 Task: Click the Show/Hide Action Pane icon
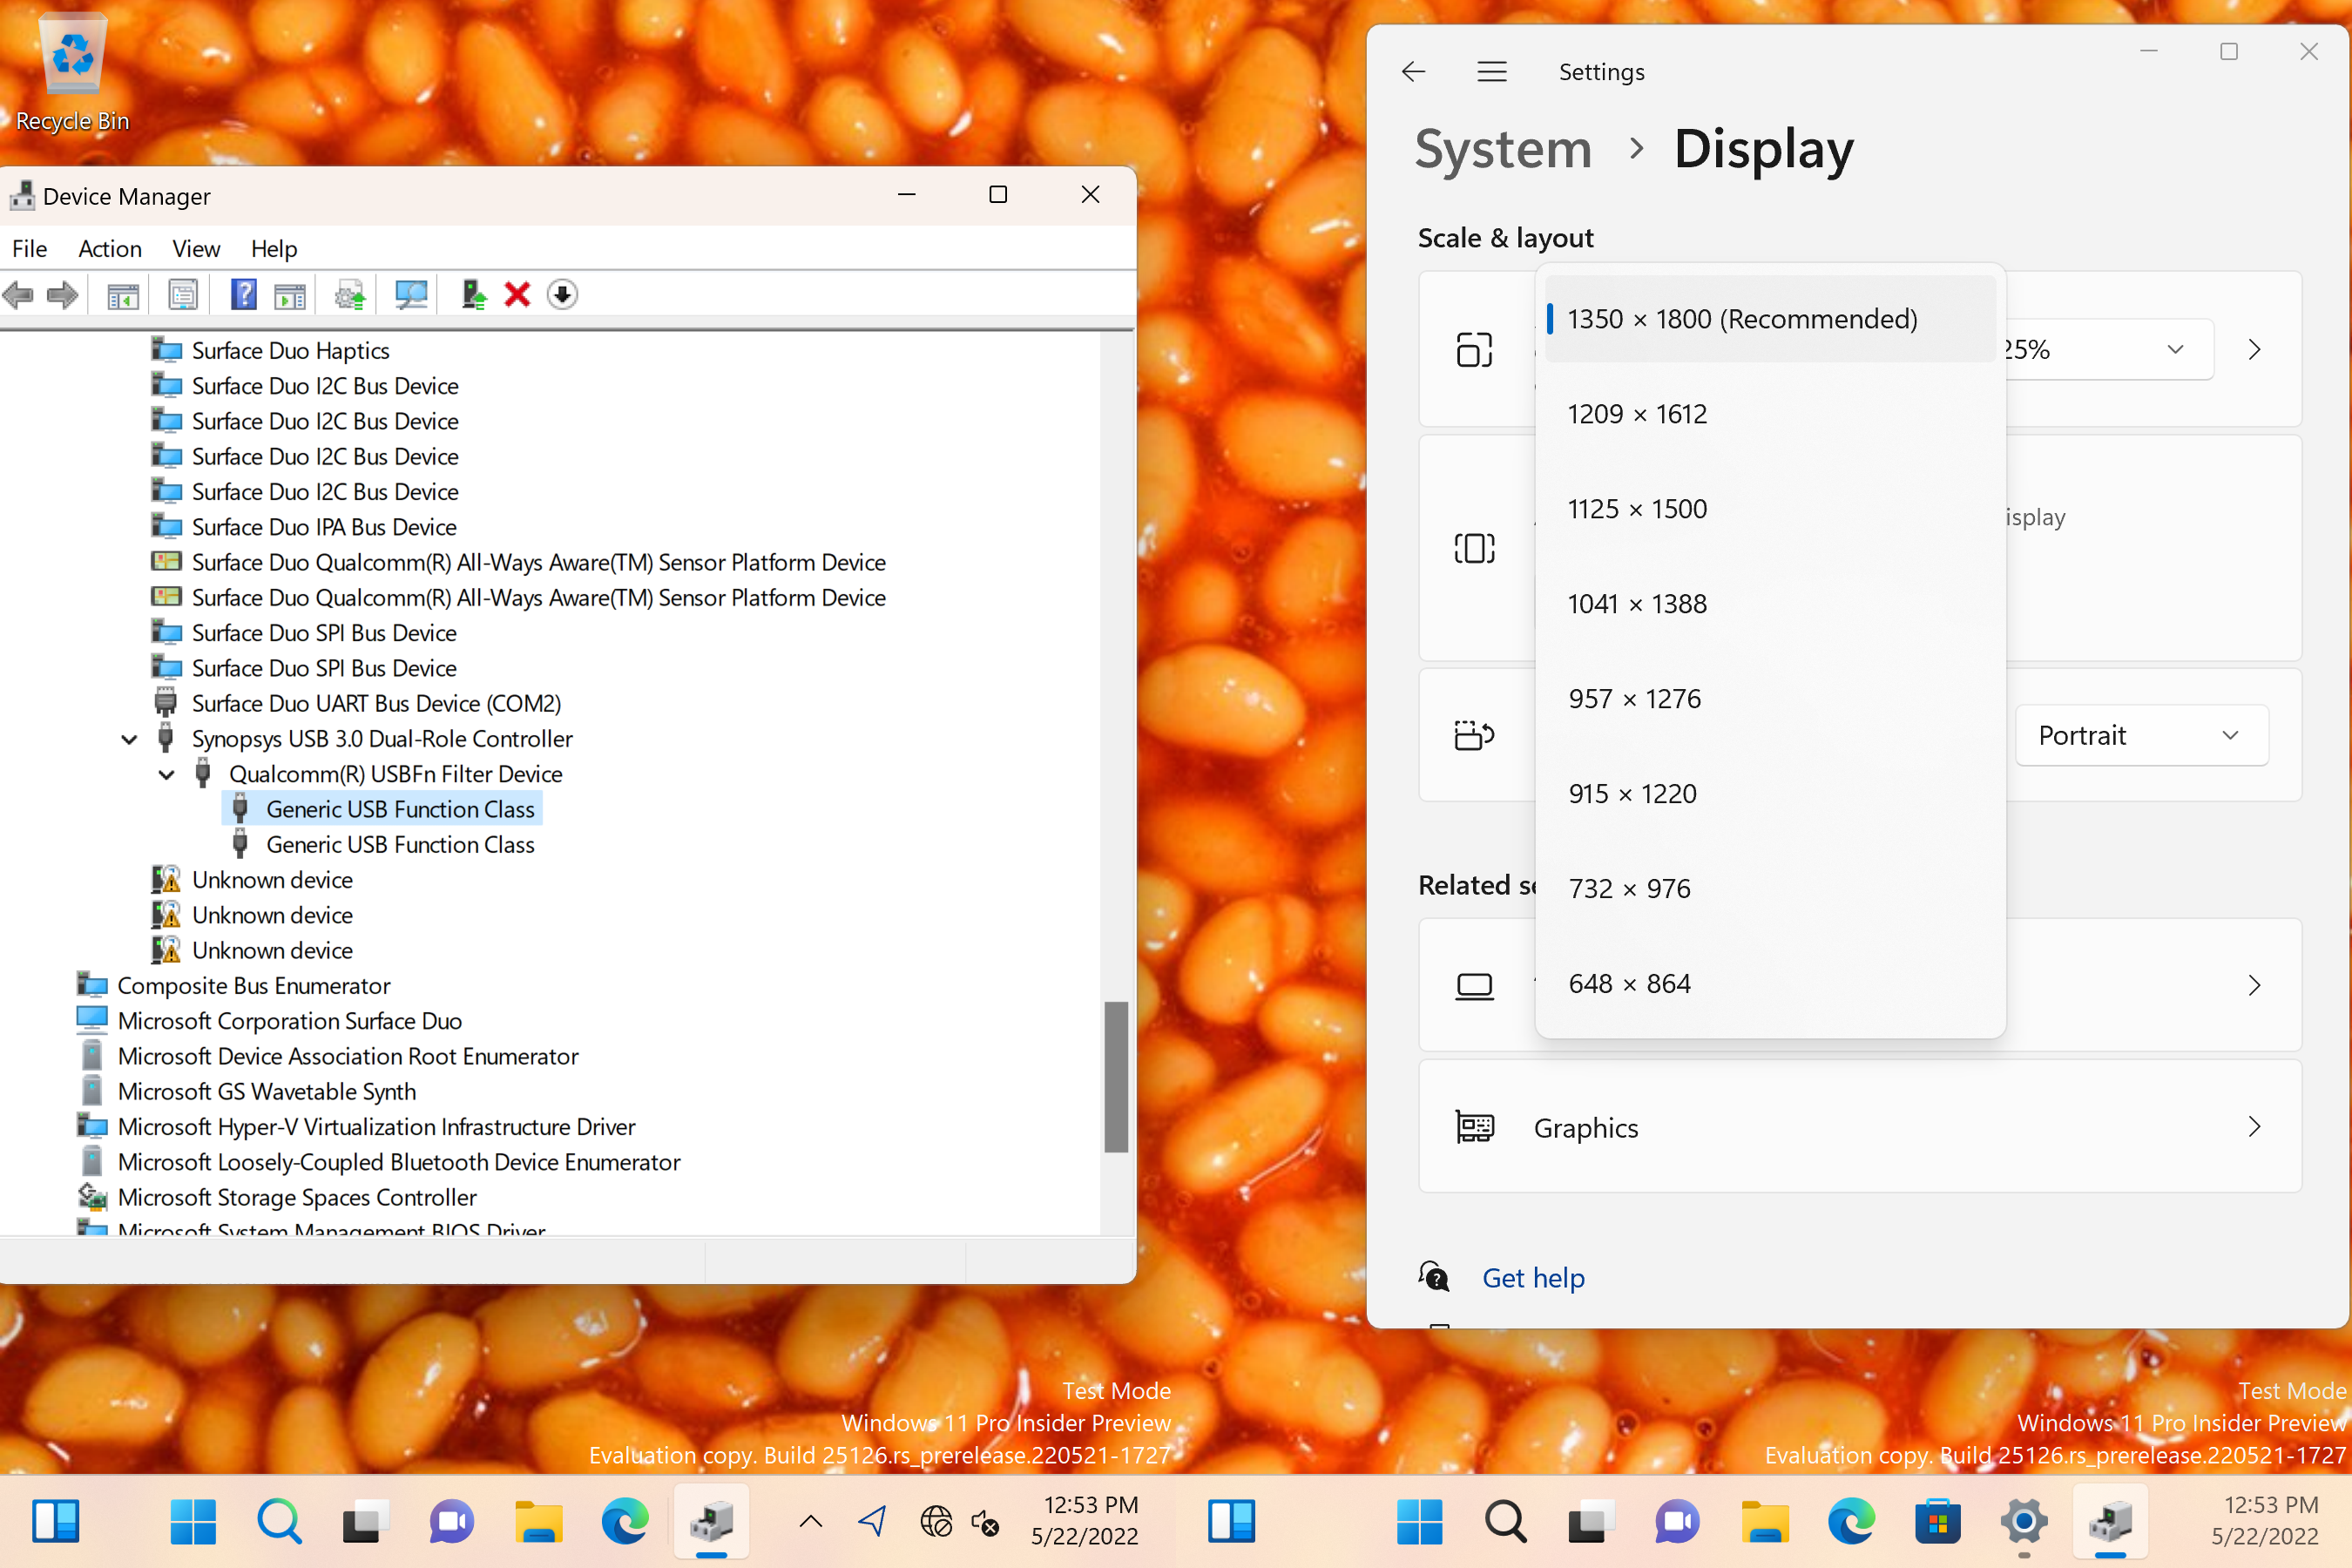(290, 294)
